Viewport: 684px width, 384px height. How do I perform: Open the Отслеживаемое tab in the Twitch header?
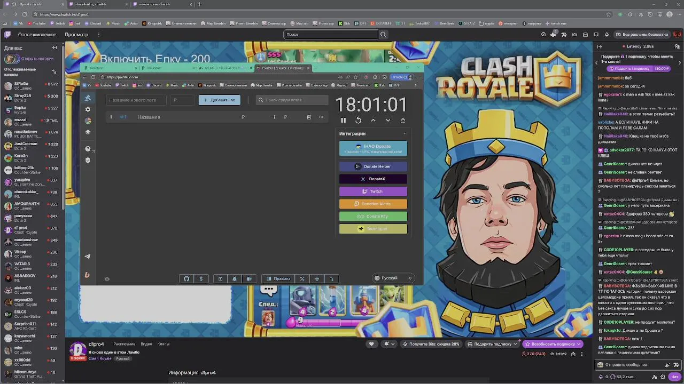click(x=37, y=35)
